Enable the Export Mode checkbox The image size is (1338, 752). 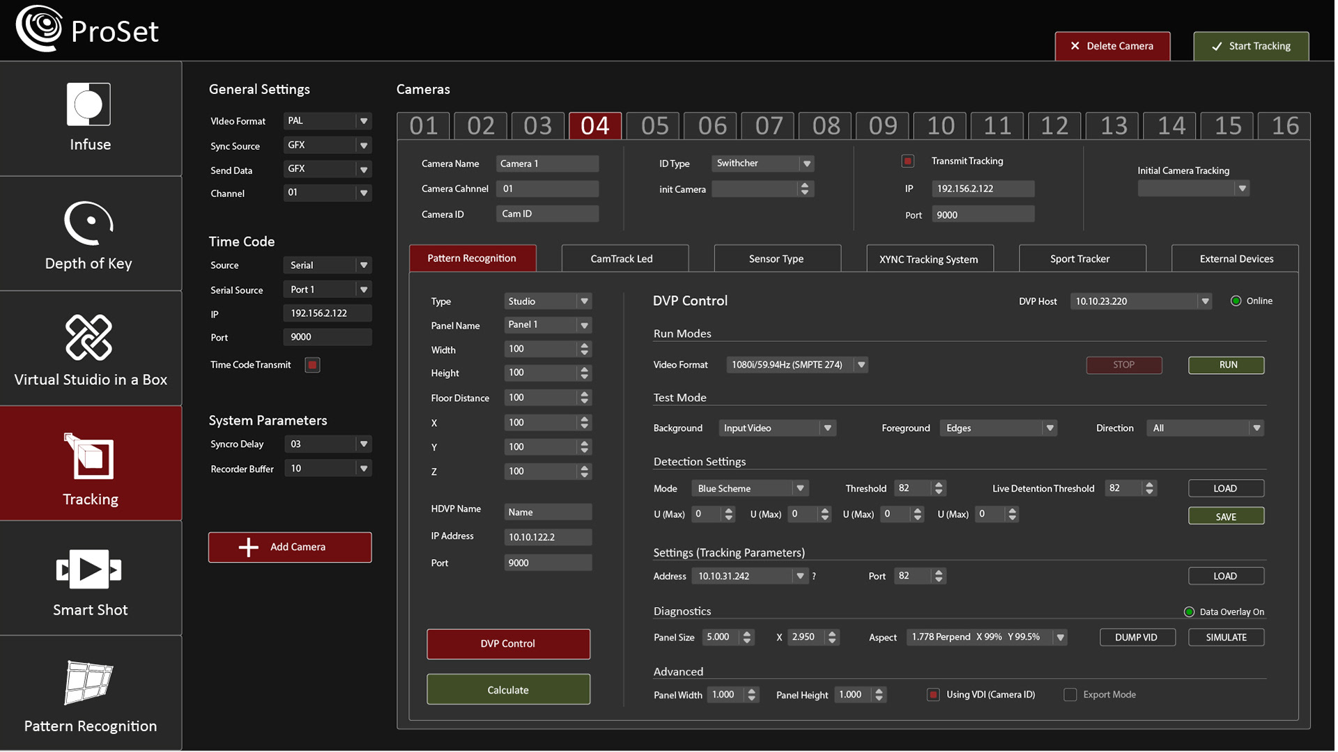tap(1070, 695)
